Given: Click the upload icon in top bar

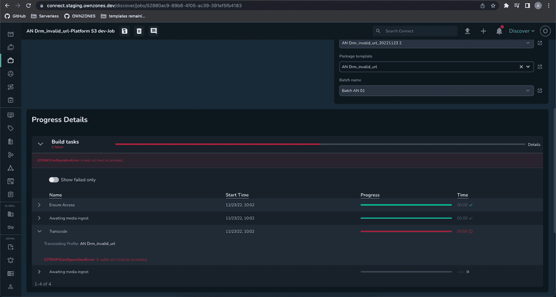Looking at the screenshot, I should (467, 31).
